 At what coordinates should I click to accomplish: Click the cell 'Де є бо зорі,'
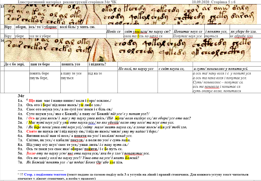click(14, 64)
